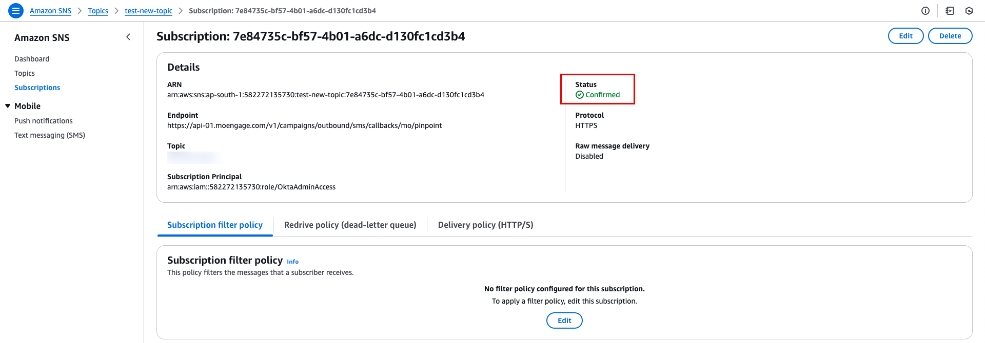Open Info link beside Subscription filter policy
Viewport: 985px width, 343px height.
[x=292, y=262]
